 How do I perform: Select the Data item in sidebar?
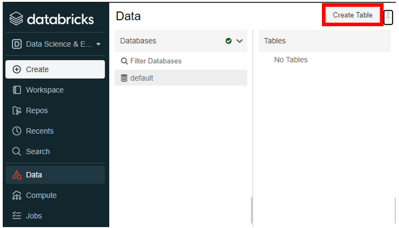pos(55,175)
